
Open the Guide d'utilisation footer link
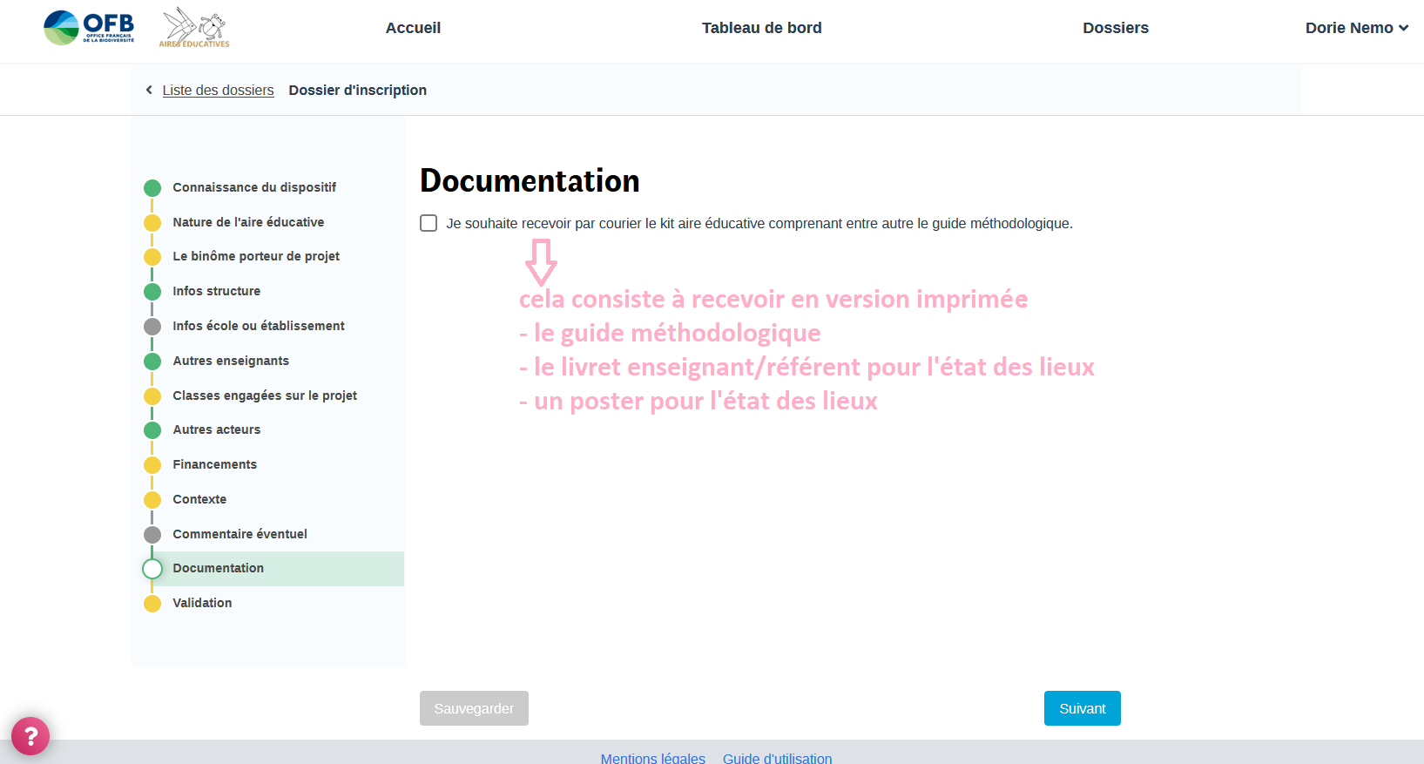tap(777, 758)
